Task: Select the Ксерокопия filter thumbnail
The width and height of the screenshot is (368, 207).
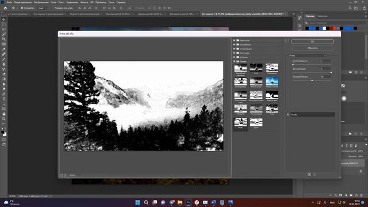Action: pos(272,69)
